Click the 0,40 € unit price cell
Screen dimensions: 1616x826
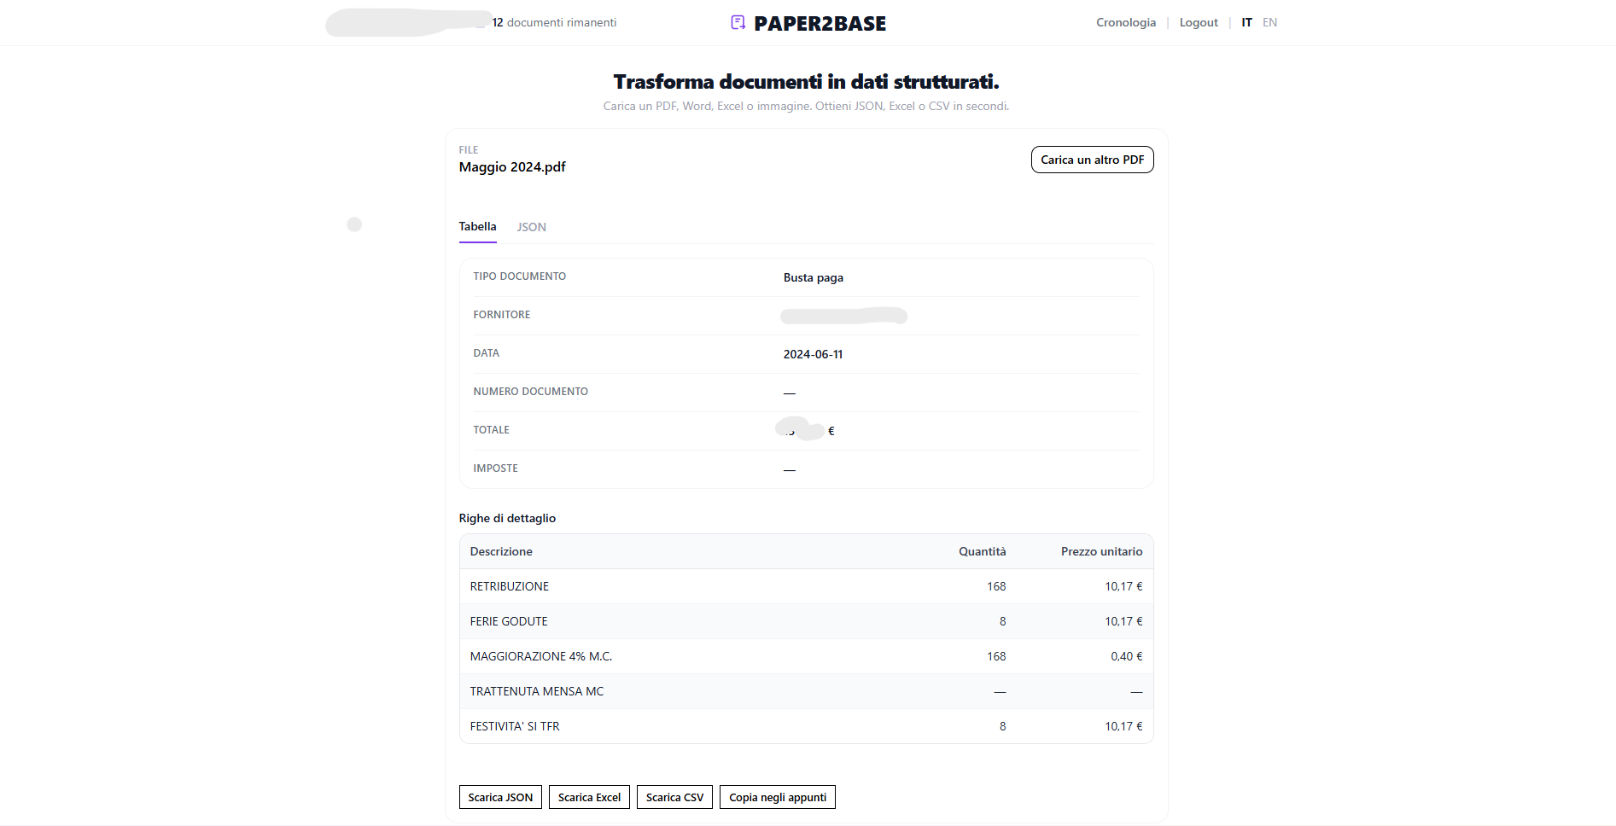click(1127, 656)
